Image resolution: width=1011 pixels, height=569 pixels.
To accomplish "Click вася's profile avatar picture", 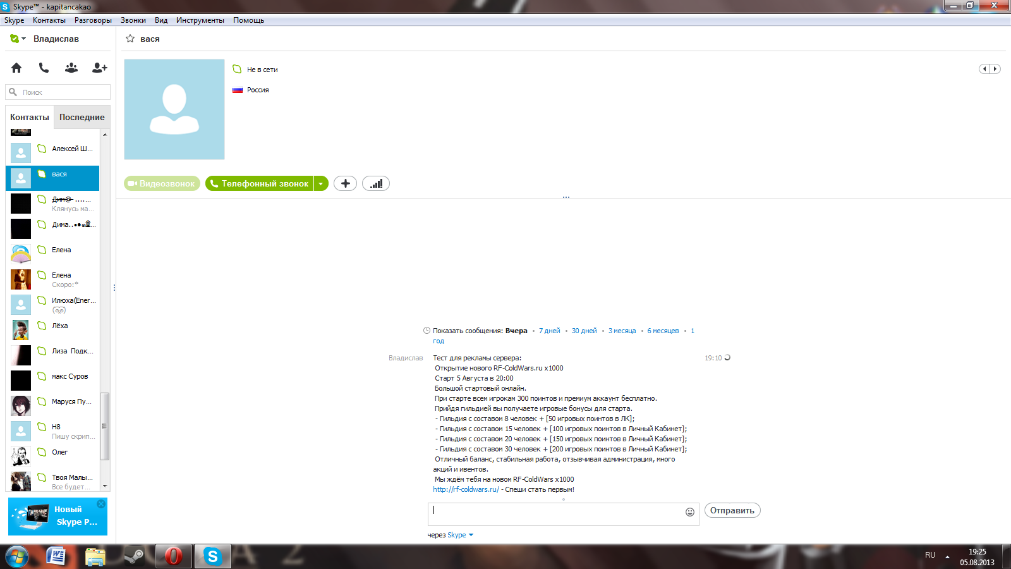I will click(174, 109).
